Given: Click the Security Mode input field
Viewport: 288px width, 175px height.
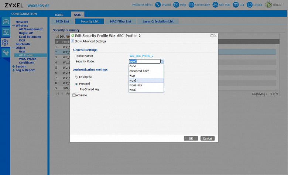Looking at the screenshot, I should [145, 61].
